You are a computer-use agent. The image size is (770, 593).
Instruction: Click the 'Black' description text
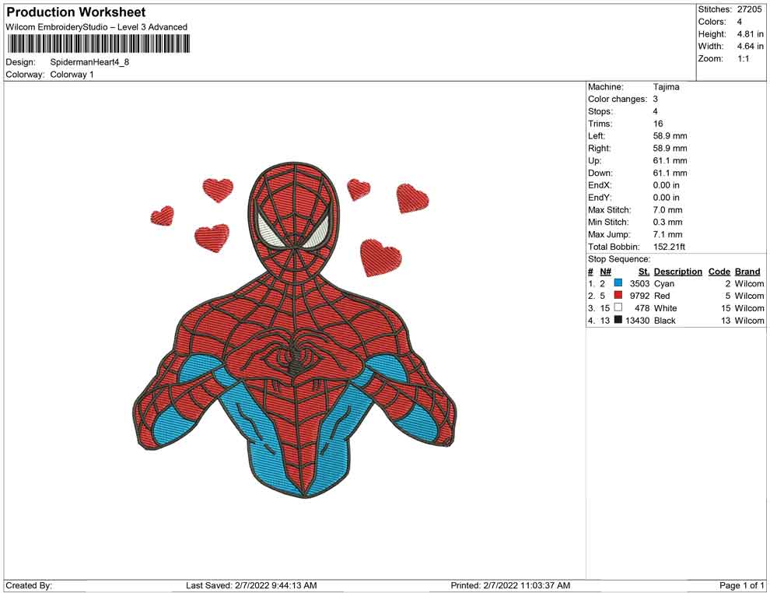point(665,321)
